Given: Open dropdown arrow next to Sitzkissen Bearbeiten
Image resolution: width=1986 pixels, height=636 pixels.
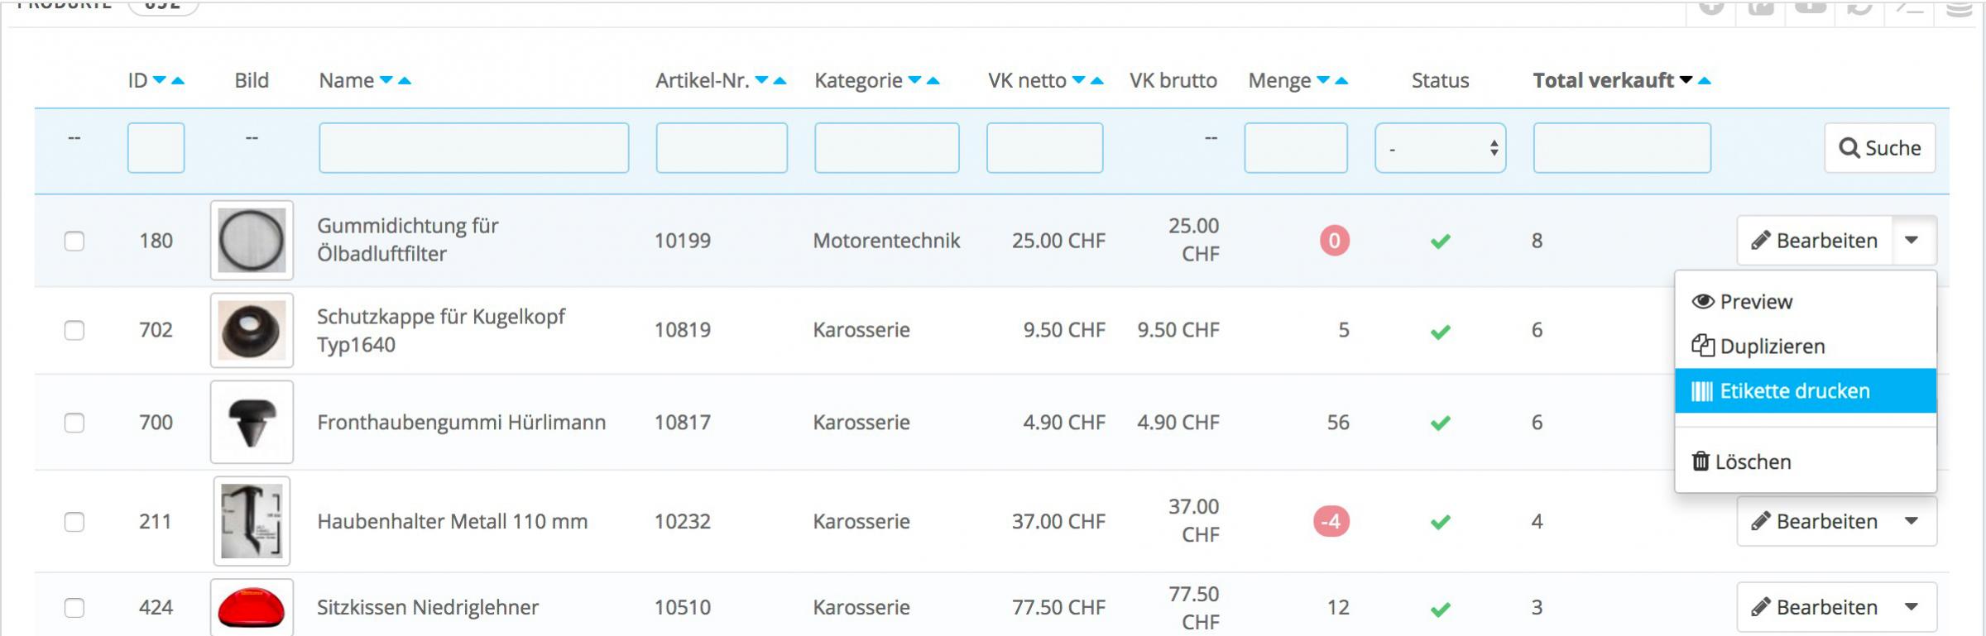Looking at the screenshot, I should [1912, 607].
